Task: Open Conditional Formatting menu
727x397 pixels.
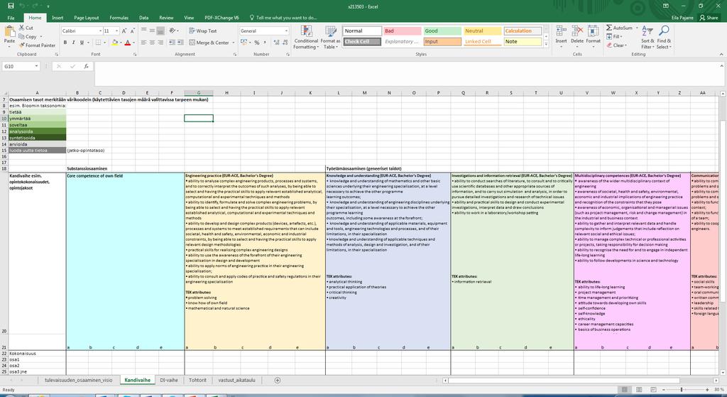Action: [306, 37]
